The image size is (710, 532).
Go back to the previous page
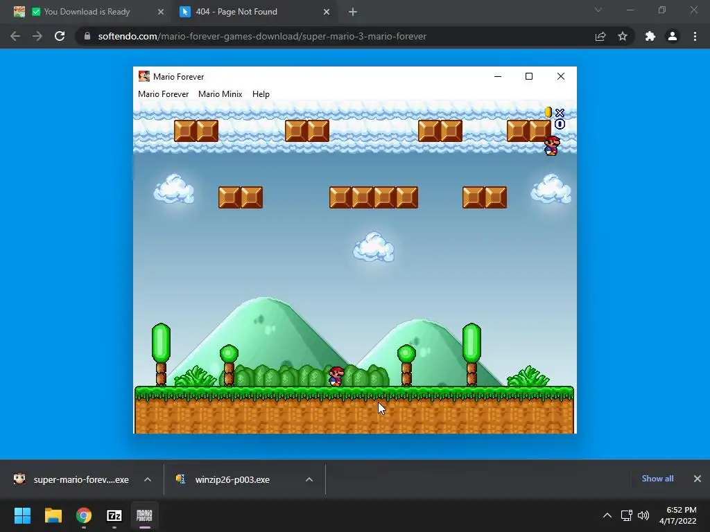tap(15, 36)
